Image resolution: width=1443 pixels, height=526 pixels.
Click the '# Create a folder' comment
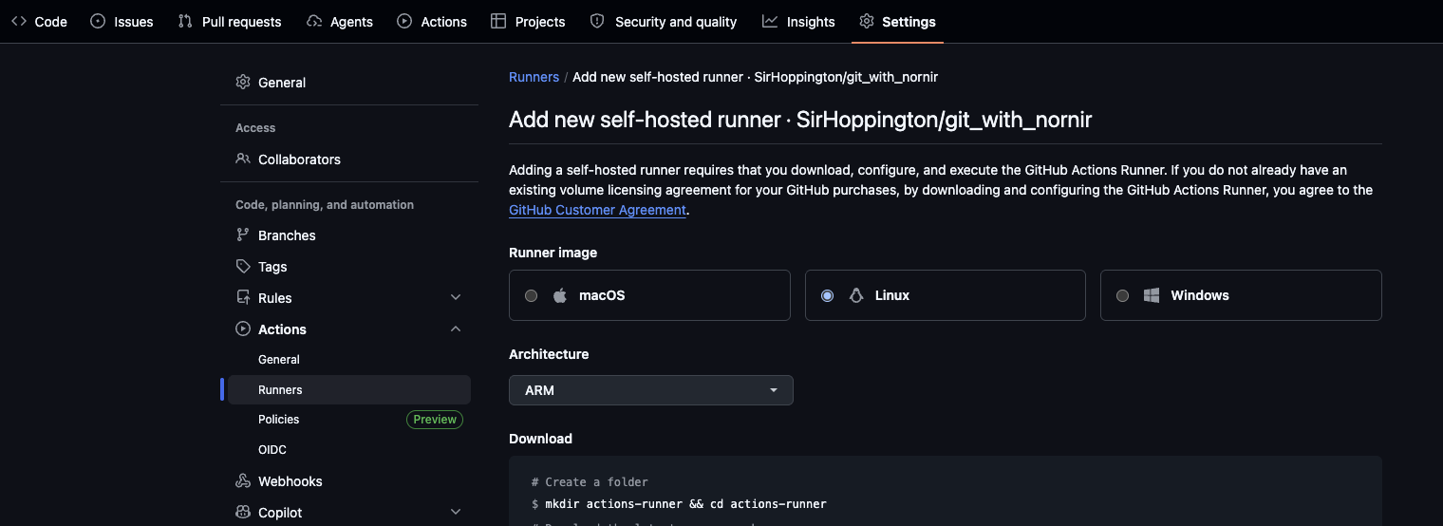click(590, 482)
